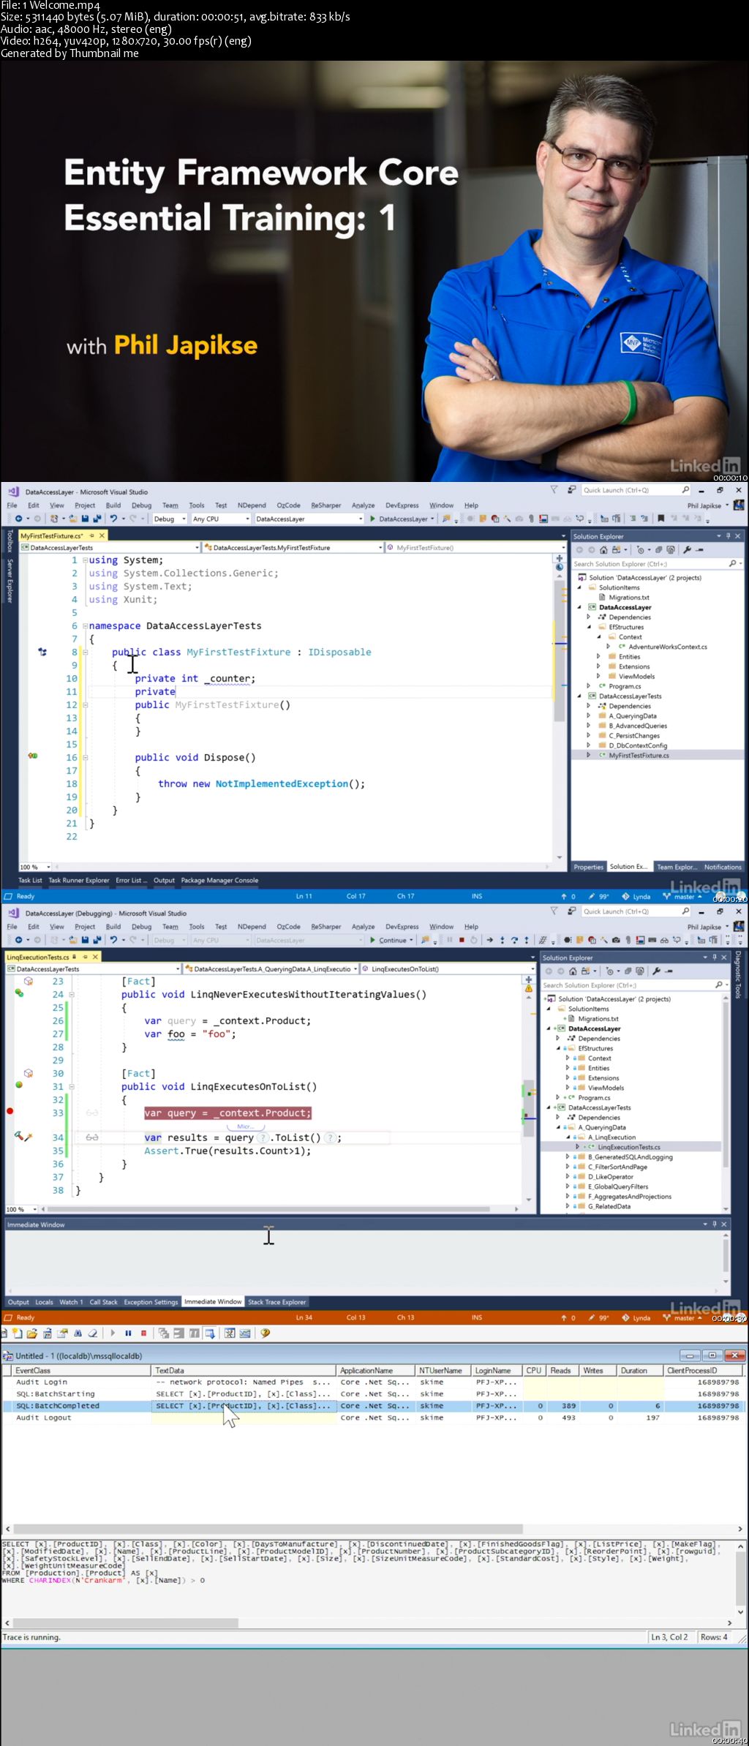749x1746 pixels.
Task: Open Help icon in SQL Profiler toolbar
Action: (265, 1333)
